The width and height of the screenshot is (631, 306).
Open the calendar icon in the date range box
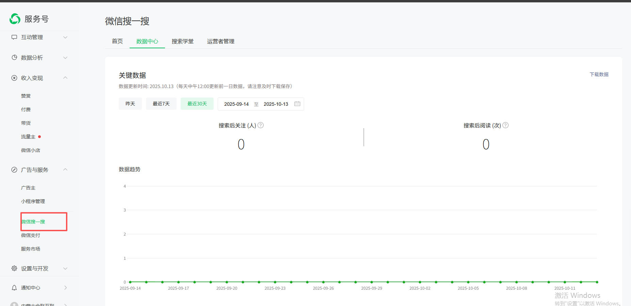coord(297,104)
